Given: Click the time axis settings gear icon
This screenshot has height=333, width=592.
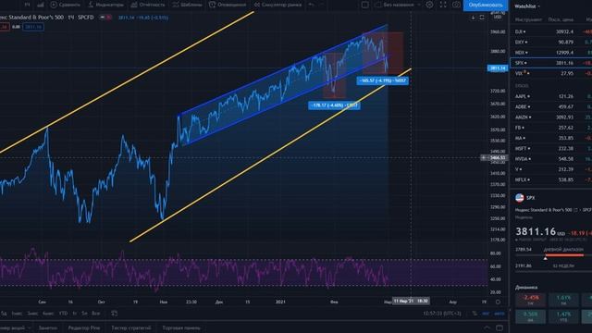Looking at the screenshot, I should 498,302.
